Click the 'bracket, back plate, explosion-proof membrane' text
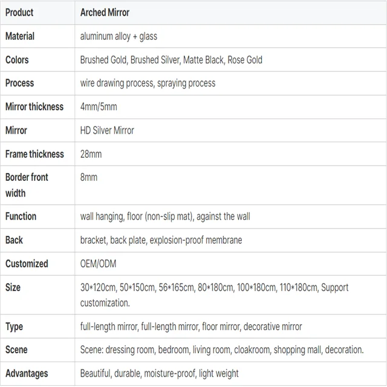387x387 pixels. tap(161, 240)
